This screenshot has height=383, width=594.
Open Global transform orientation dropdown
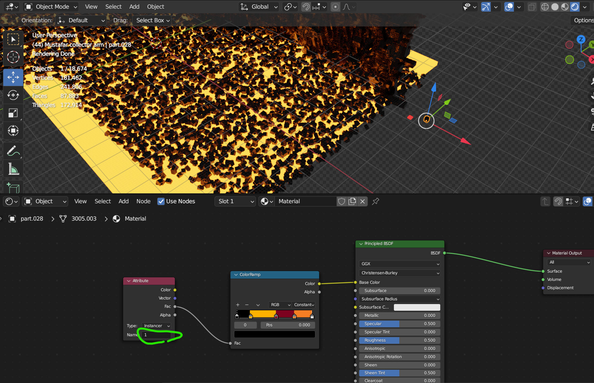[259, 7]
